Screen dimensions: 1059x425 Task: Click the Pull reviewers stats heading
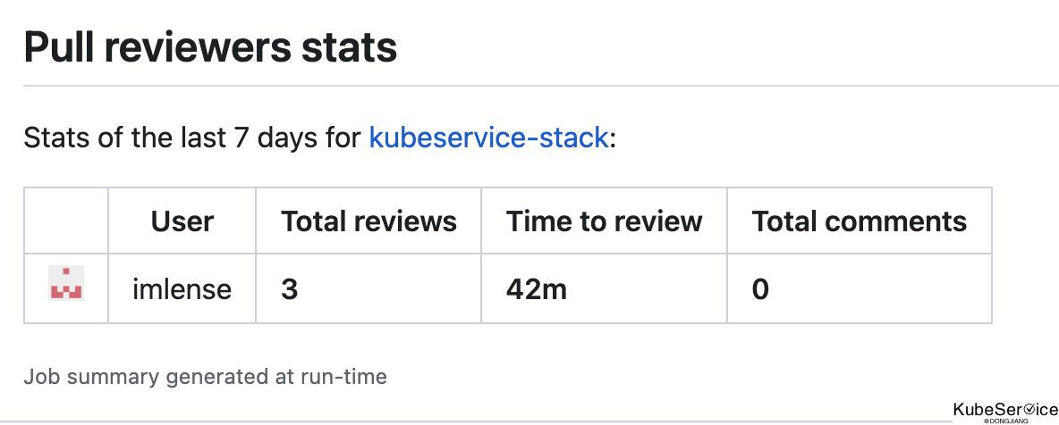[210, 48]
